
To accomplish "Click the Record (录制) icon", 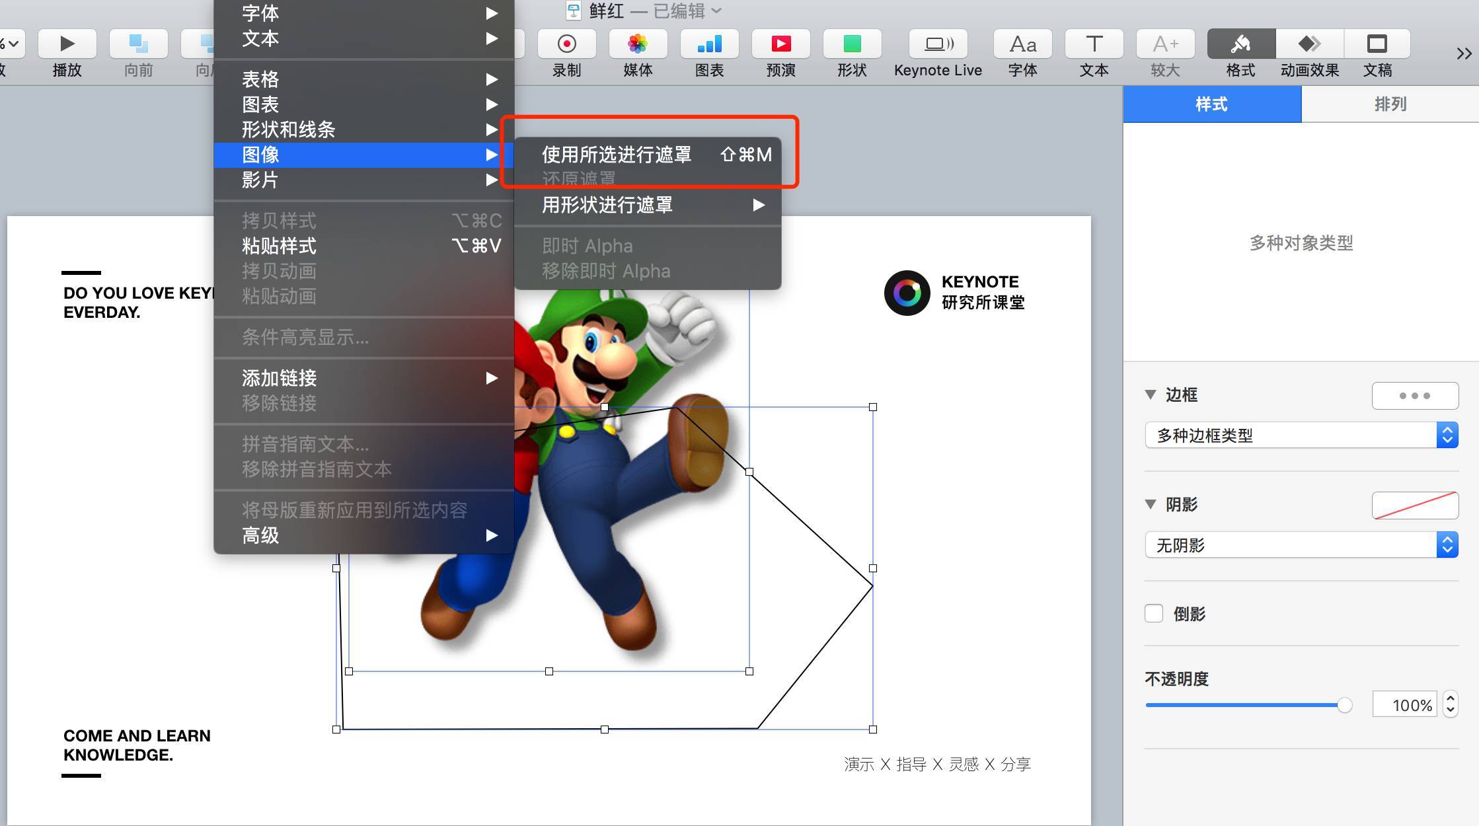I will 566,44.
